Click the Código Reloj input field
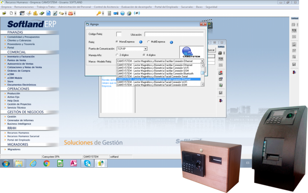 [119, 34]
